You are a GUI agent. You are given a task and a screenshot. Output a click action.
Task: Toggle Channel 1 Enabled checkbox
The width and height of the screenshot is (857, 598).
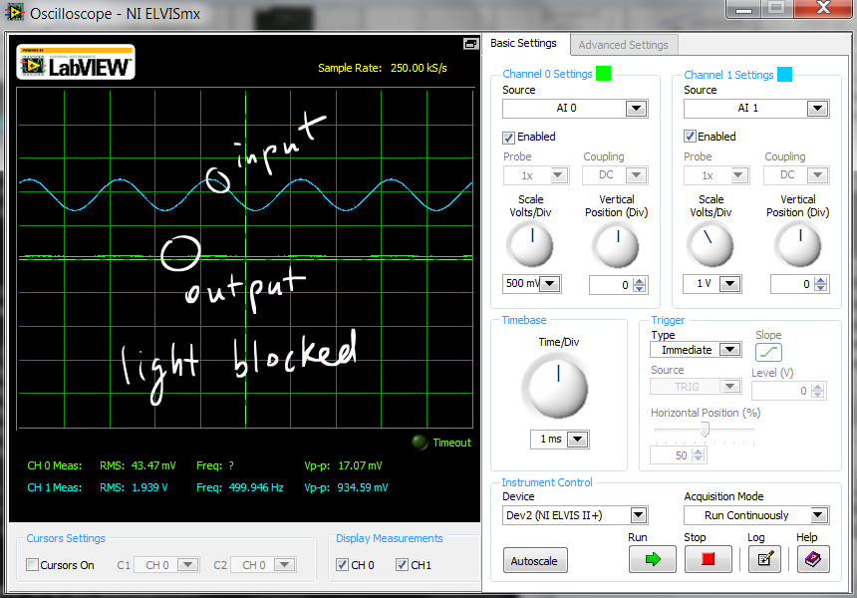coord(691,137)
